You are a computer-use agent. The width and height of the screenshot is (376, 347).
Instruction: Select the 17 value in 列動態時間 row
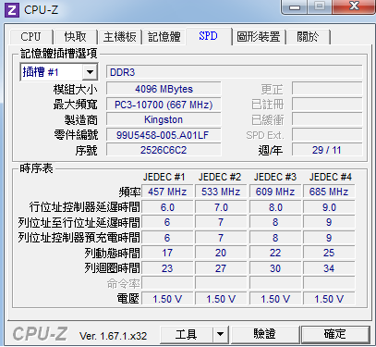(x=167, y=253)
